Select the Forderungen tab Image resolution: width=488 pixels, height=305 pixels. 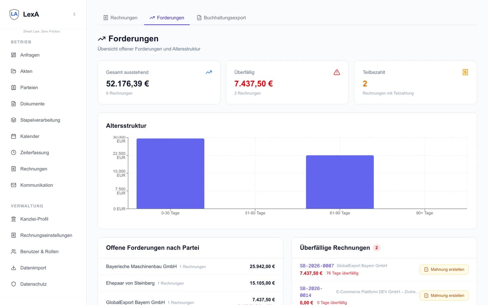(x=167, y=18)
